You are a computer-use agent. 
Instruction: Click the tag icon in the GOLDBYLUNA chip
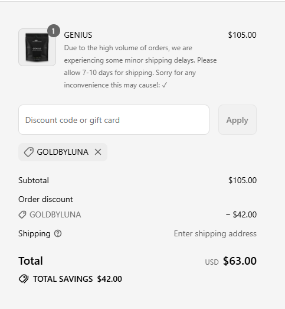pyautogui.click(x=29, y=152)
